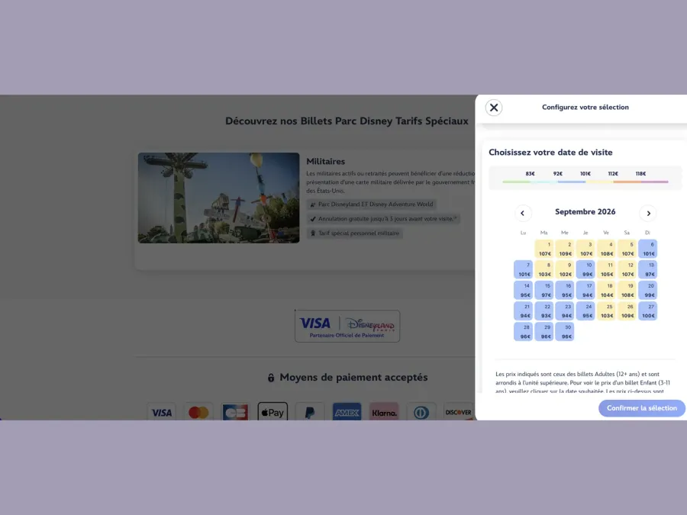
Task: Select September 13 at 97€
Action: pyautogui.click(x=647, y=269)
